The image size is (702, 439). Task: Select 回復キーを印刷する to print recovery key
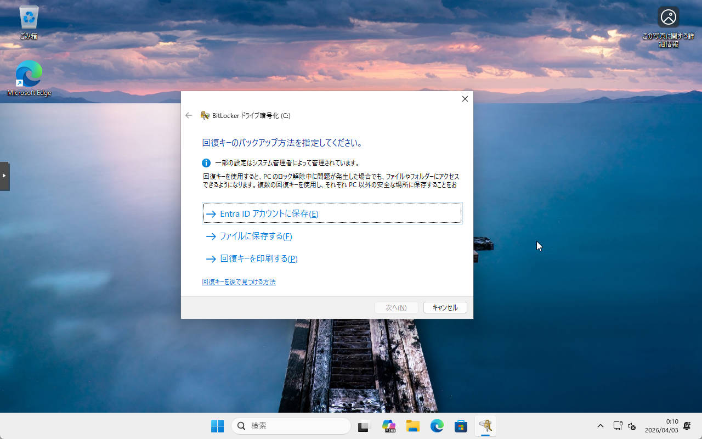click(258, 258)
